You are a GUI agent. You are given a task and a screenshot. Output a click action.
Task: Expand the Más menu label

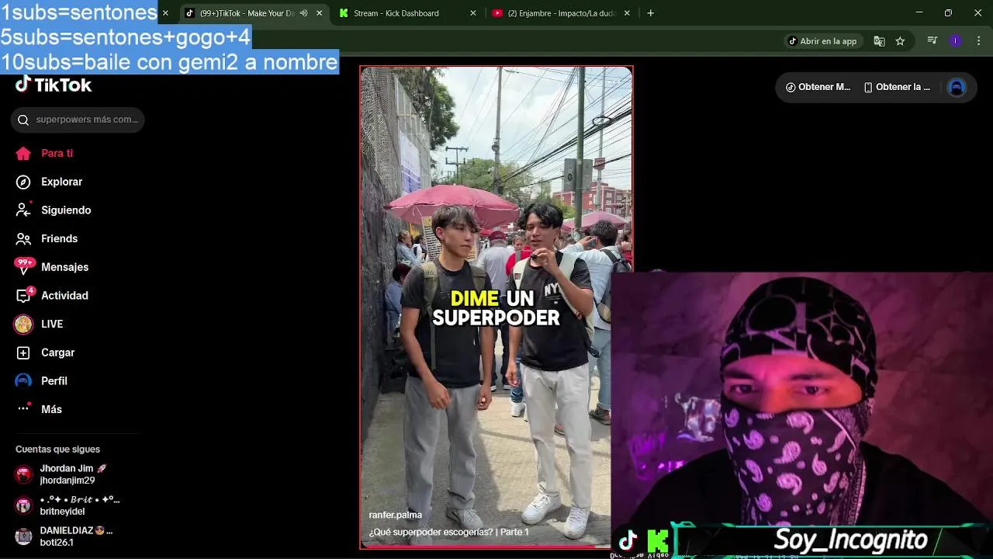(51, 409)
